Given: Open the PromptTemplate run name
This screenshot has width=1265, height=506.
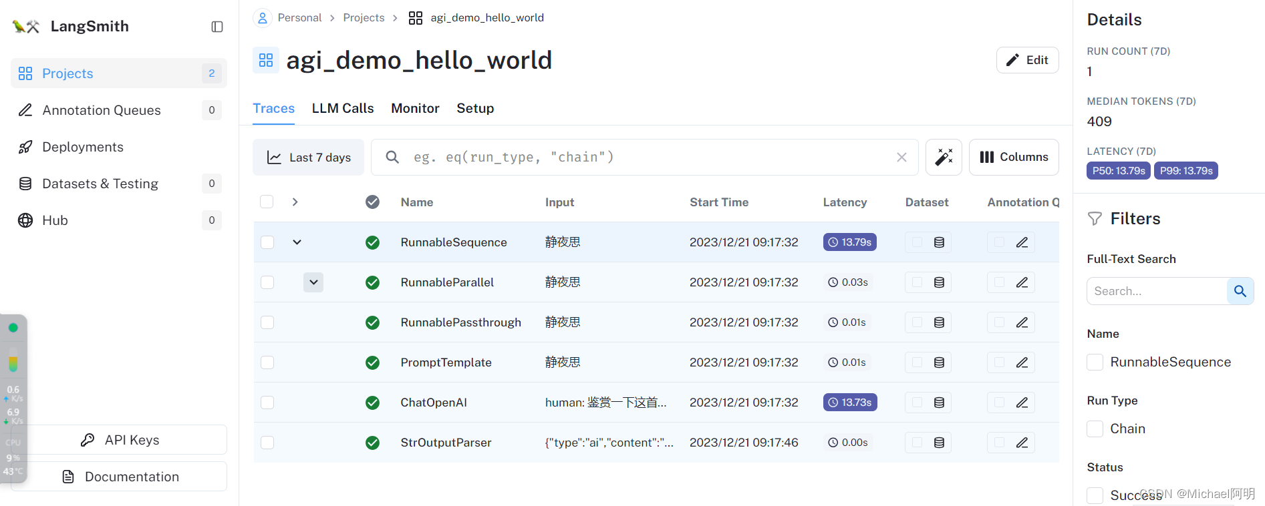Looking at the screenshot, I should [x=446, y=362].
